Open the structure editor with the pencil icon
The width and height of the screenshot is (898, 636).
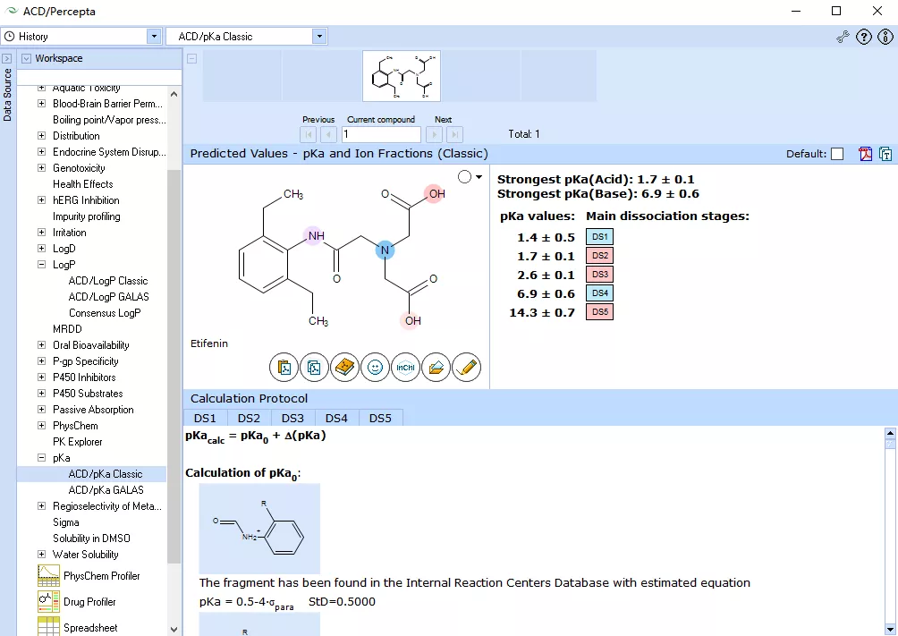click(467, 367)
